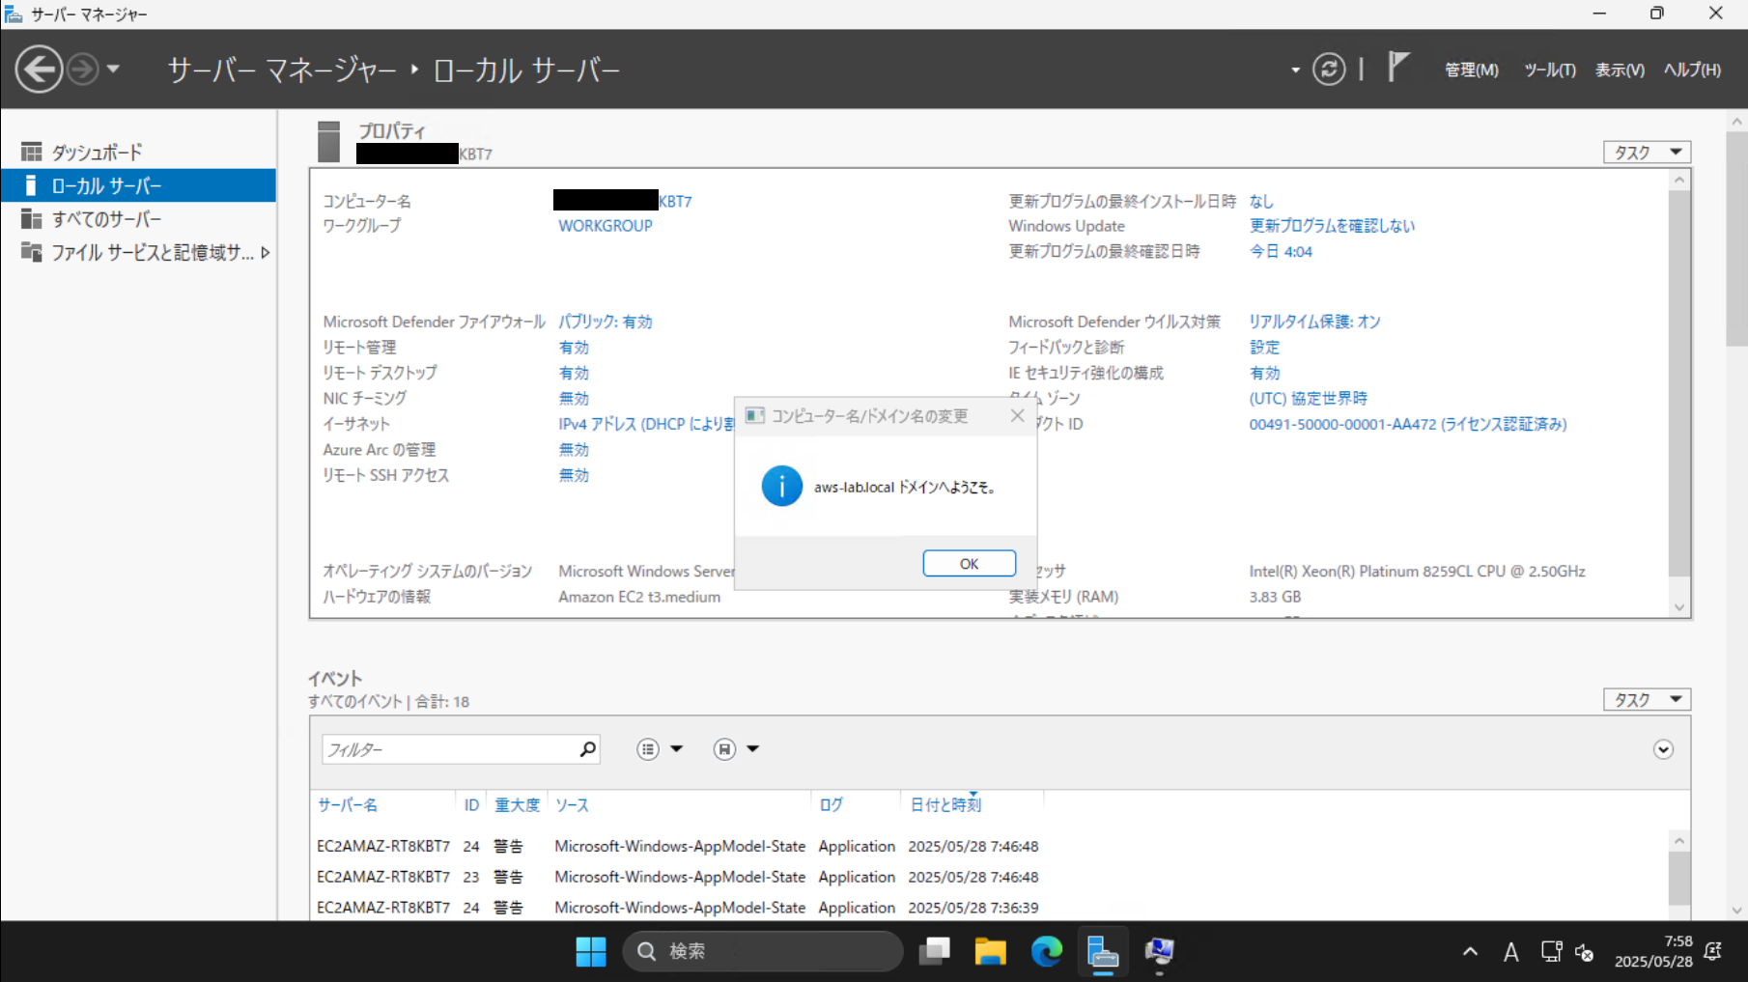Expand the events filter chevron circle
This screenshot has height=982, width=1748.
(1663, 749)
